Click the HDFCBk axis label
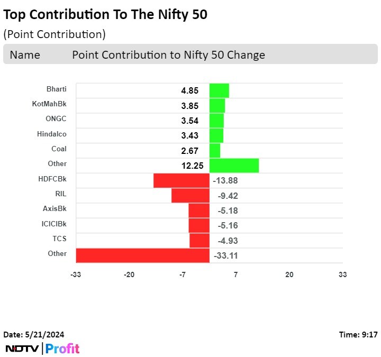381x357 pixels. (56, 179)
